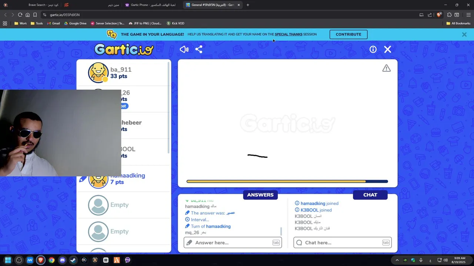Click first Empty player slot

[124, 205]
